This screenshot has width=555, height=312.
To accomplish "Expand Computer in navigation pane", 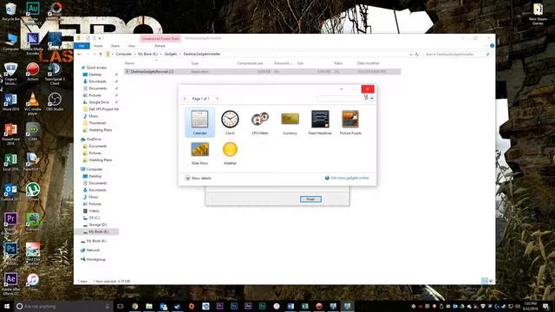I will [95, 169].
